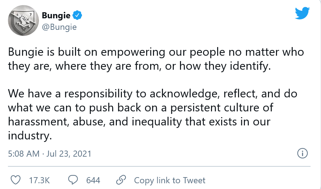321x189 pixels.
Task: Click the Twitter bird logo
Action: (302, 13)
